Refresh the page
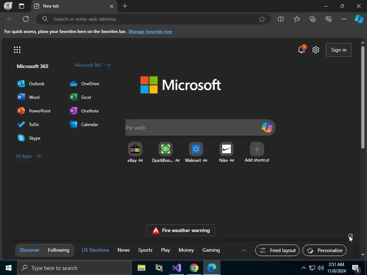The image size is (367, 275). click(x=26, y=19)
